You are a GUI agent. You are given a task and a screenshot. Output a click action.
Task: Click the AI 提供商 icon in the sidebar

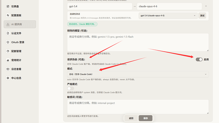tap(8, 24)
